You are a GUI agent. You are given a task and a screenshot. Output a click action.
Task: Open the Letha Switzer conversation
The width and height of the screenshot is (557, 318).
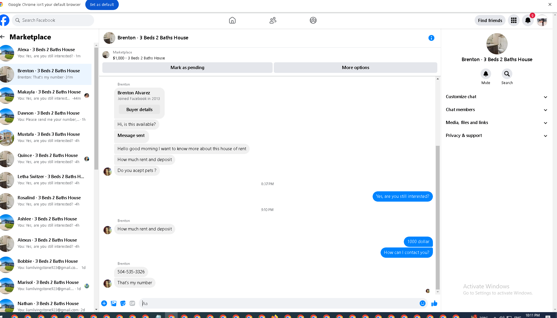[x=46, y=180]
